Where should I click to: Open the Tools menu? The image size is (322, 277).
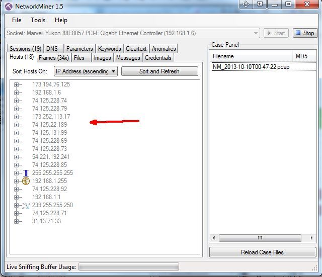pyautogui.click(x=38, y=20)
